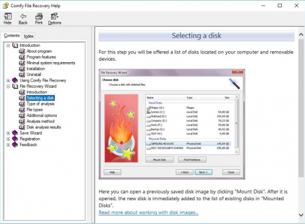The width and height of the screenshot is (305, 224).
Task: Click the Using Comfy File Recovery book icon
Action: coord(15,80)
